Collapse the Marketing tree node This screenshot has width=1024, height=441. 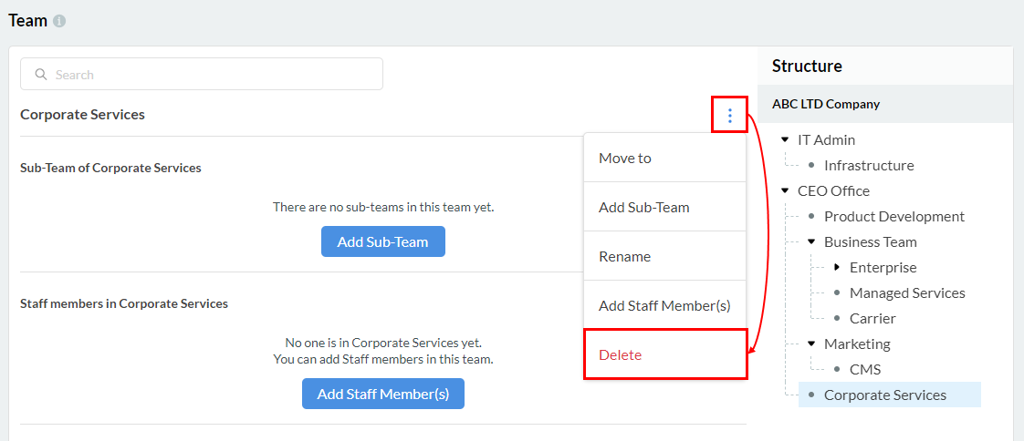coord(811,344)
